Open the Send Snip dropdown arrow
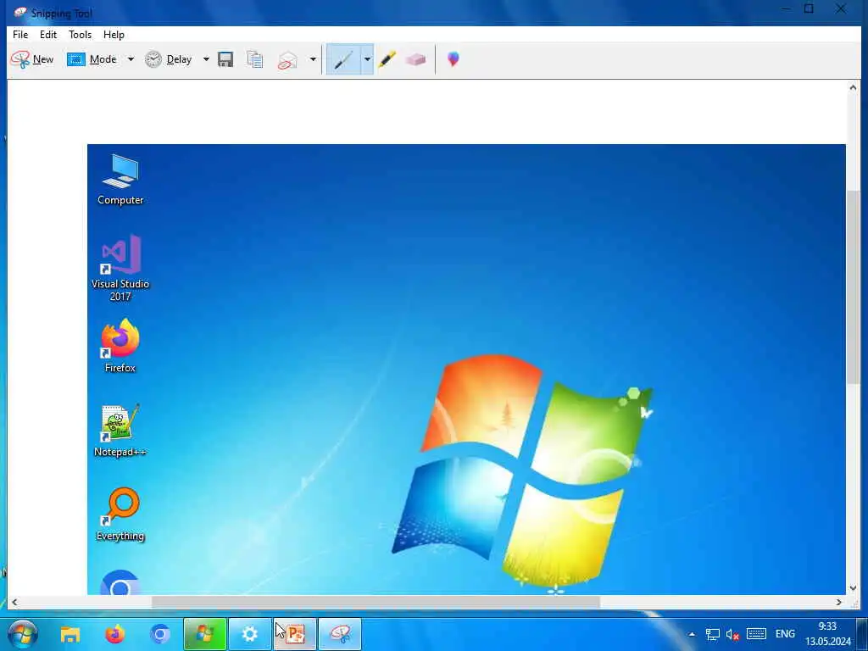This screenshot has width=868, height=651. coord(313,59)
